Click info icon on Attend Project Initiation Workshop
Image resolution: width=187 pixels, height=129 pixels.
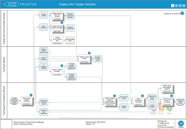[x=31, y=95]
